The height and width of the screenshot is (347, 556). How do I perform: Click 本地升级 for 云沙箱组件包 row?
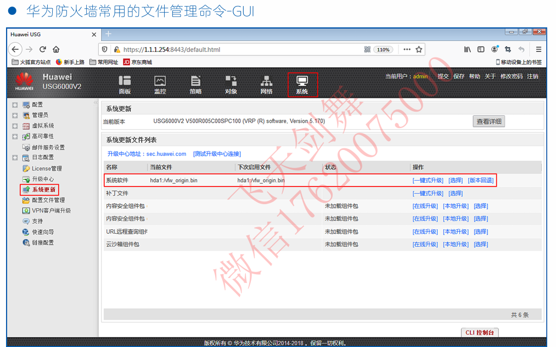tap(456, 245)
